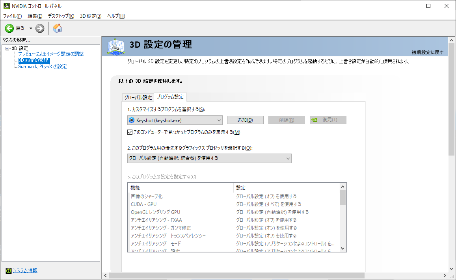Click the アンチエイリアシング - FXAA feature row

[234, 220]
